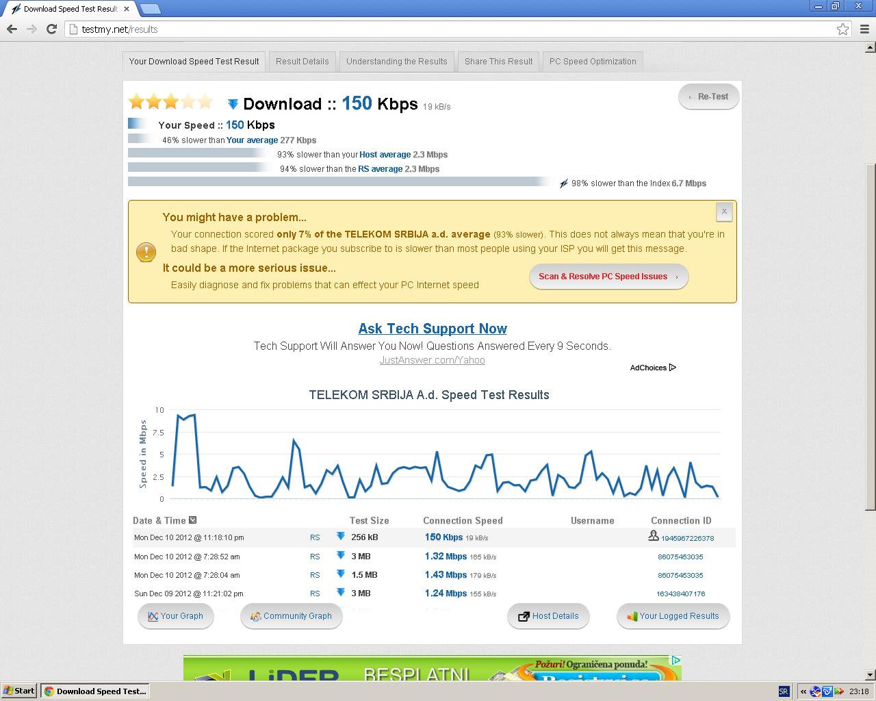Open Connection ID 163438407176

[680, 594]
